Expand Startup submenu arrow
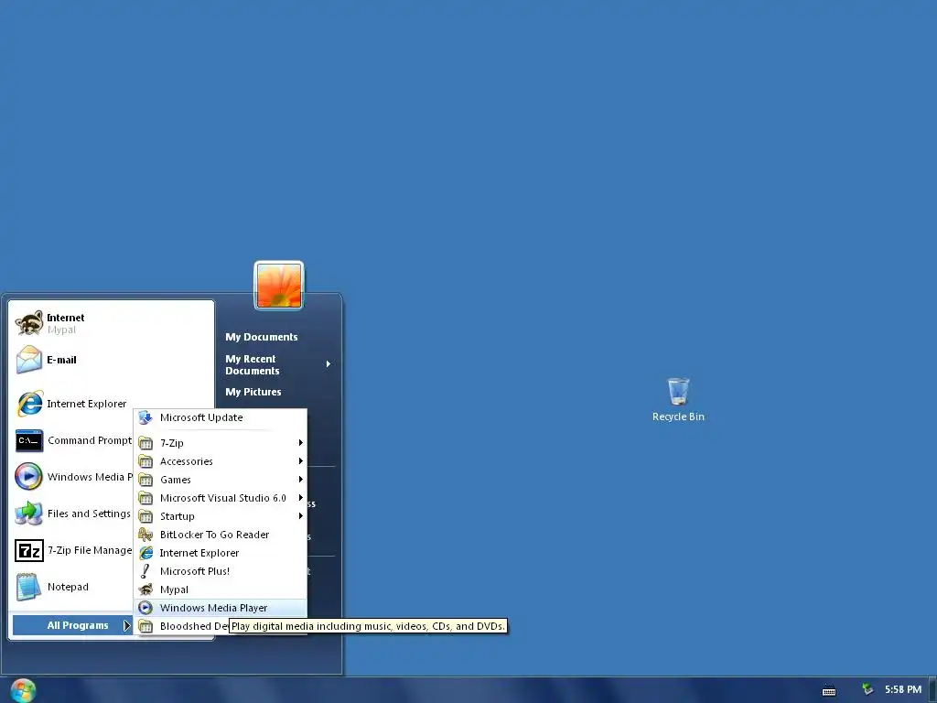This screenshot has width=937, height=703. pyautogui.click(x=300, y=516)
